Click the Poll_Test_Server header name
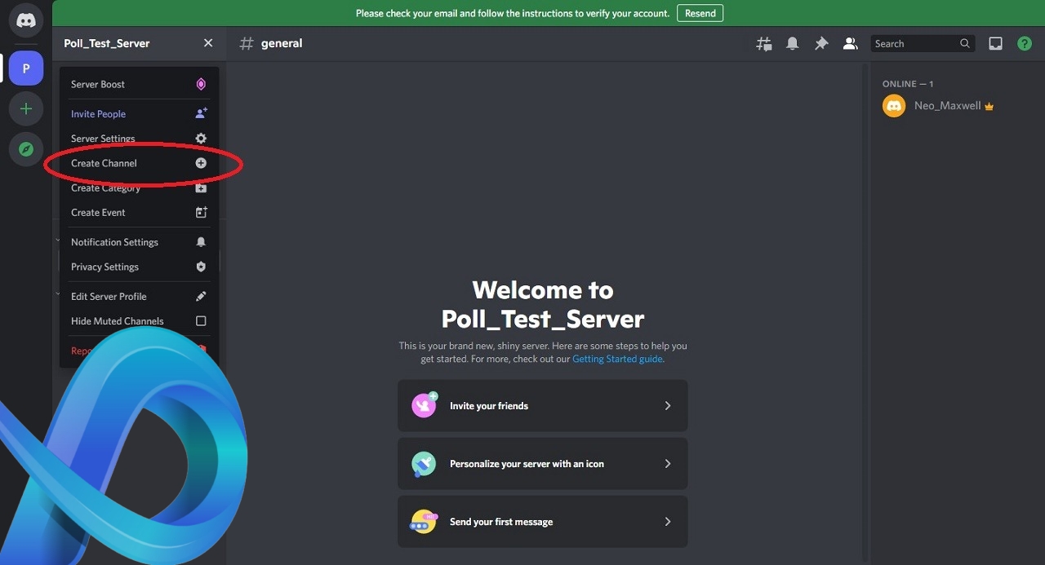 (107, 43)
